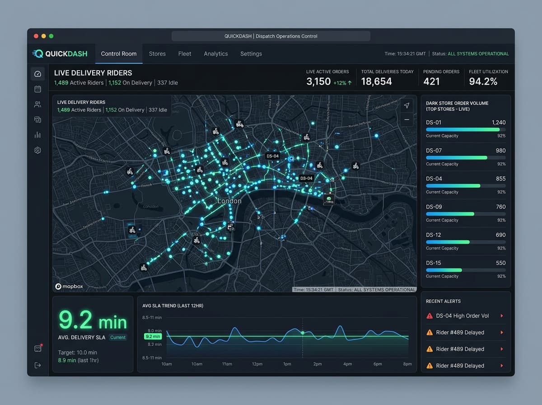Click the DS-09 capacity progress bar

(466, 213)
